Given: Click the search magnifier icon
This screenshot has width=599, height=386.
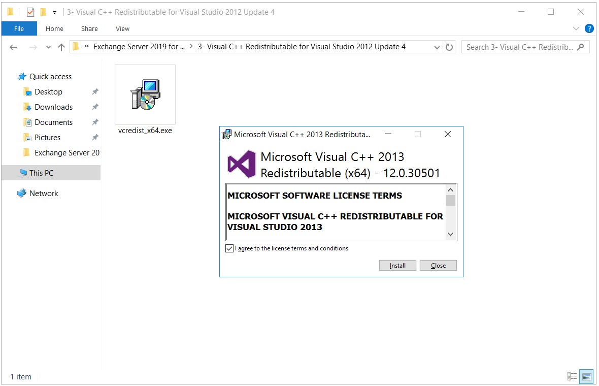Looking at the screenshot, I should (x=581, y=47).
